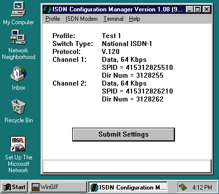Screen dimensions: 219x194
Task: Click the "Channel 1:" label
Action: tap(69, 59)
